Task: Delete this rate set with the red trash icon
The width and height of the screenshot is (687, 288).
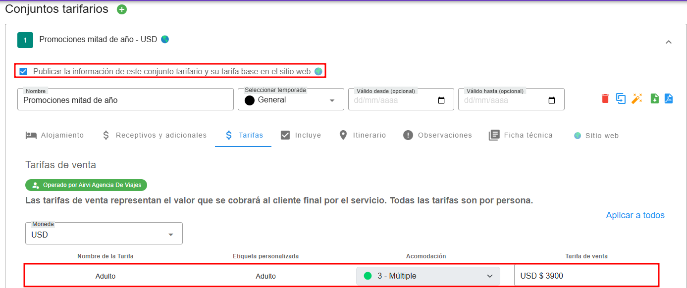Action: (605, 98)
